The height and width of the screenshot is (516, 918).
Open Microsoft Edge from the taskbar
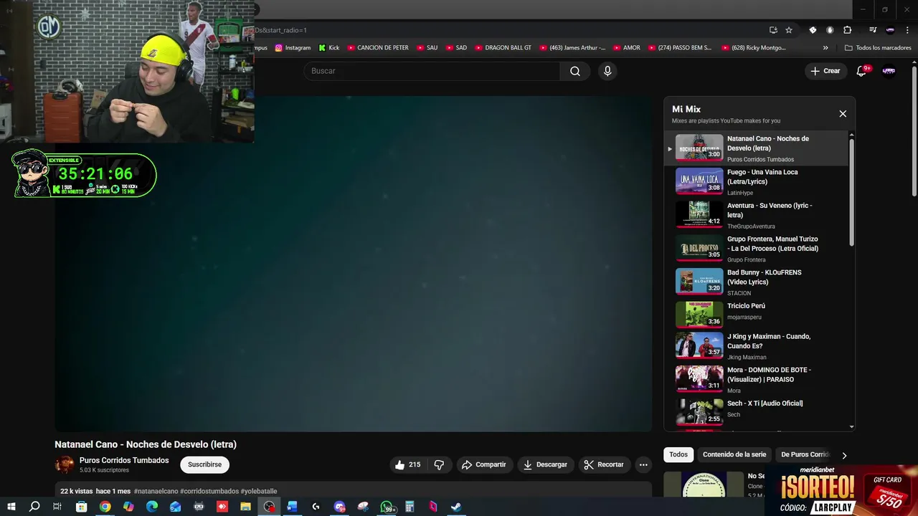pyautogui.click(x=151, y=507)
